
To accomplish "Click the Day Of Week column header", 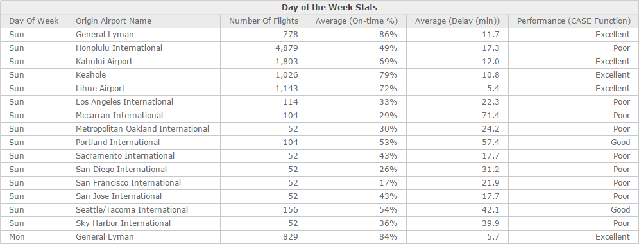I will coord(34,21).
